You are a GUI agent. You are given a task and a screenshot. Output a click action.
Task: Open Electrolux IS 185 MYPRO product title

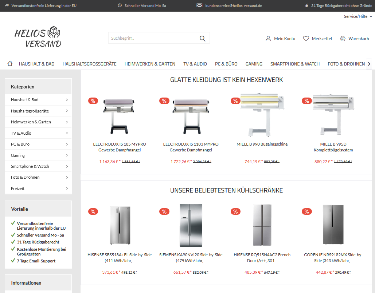point(120,147)
